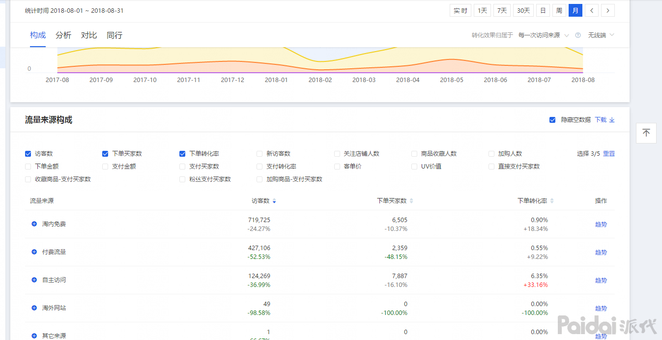662x340 pixels.
Task: Click the 下载 download link
Action: click(604, 120)
